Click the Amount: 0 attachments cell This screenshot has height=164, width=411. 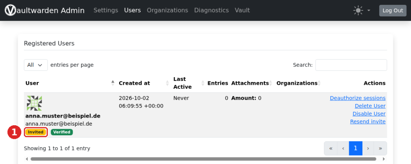coord(246,98)
